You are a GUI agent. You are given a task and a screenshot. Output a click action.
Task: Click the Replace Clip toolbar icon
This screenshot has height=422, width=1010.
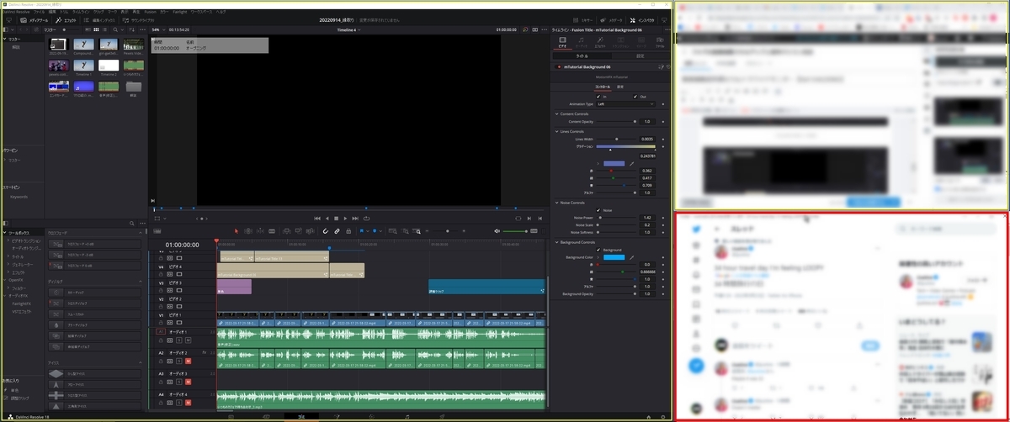(x=310, y=231)
